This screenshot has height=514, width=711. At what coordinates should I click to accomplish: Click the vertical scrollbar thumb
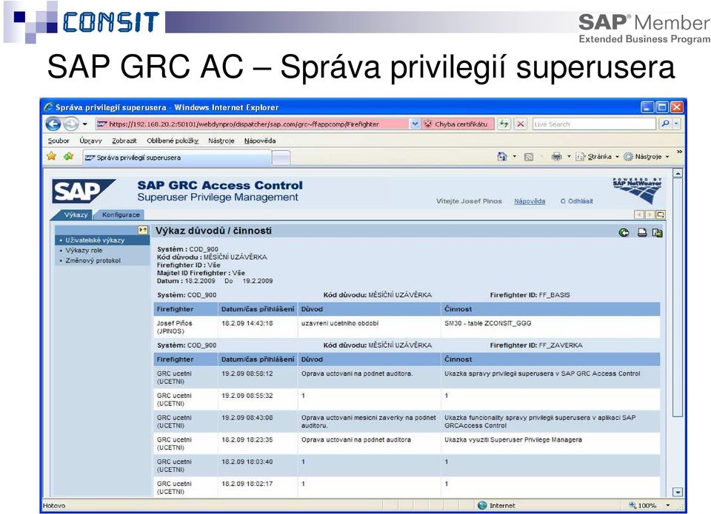click(x=678, y=297)
